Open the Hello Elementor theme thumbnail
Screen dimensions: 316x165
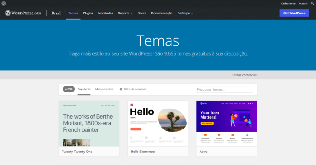tap(158, 124)
